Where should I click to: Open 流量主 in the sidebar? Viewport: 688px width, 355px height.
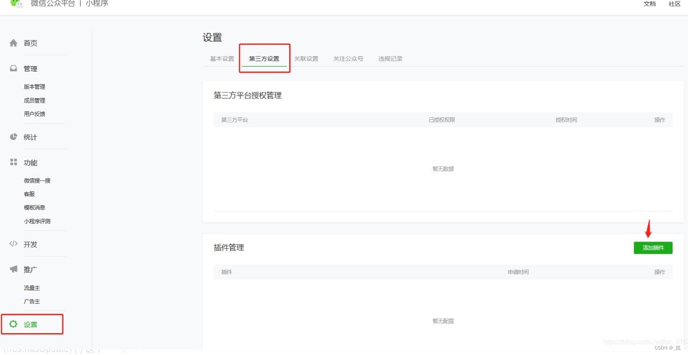pyautogui.click(x=32, y=288)
